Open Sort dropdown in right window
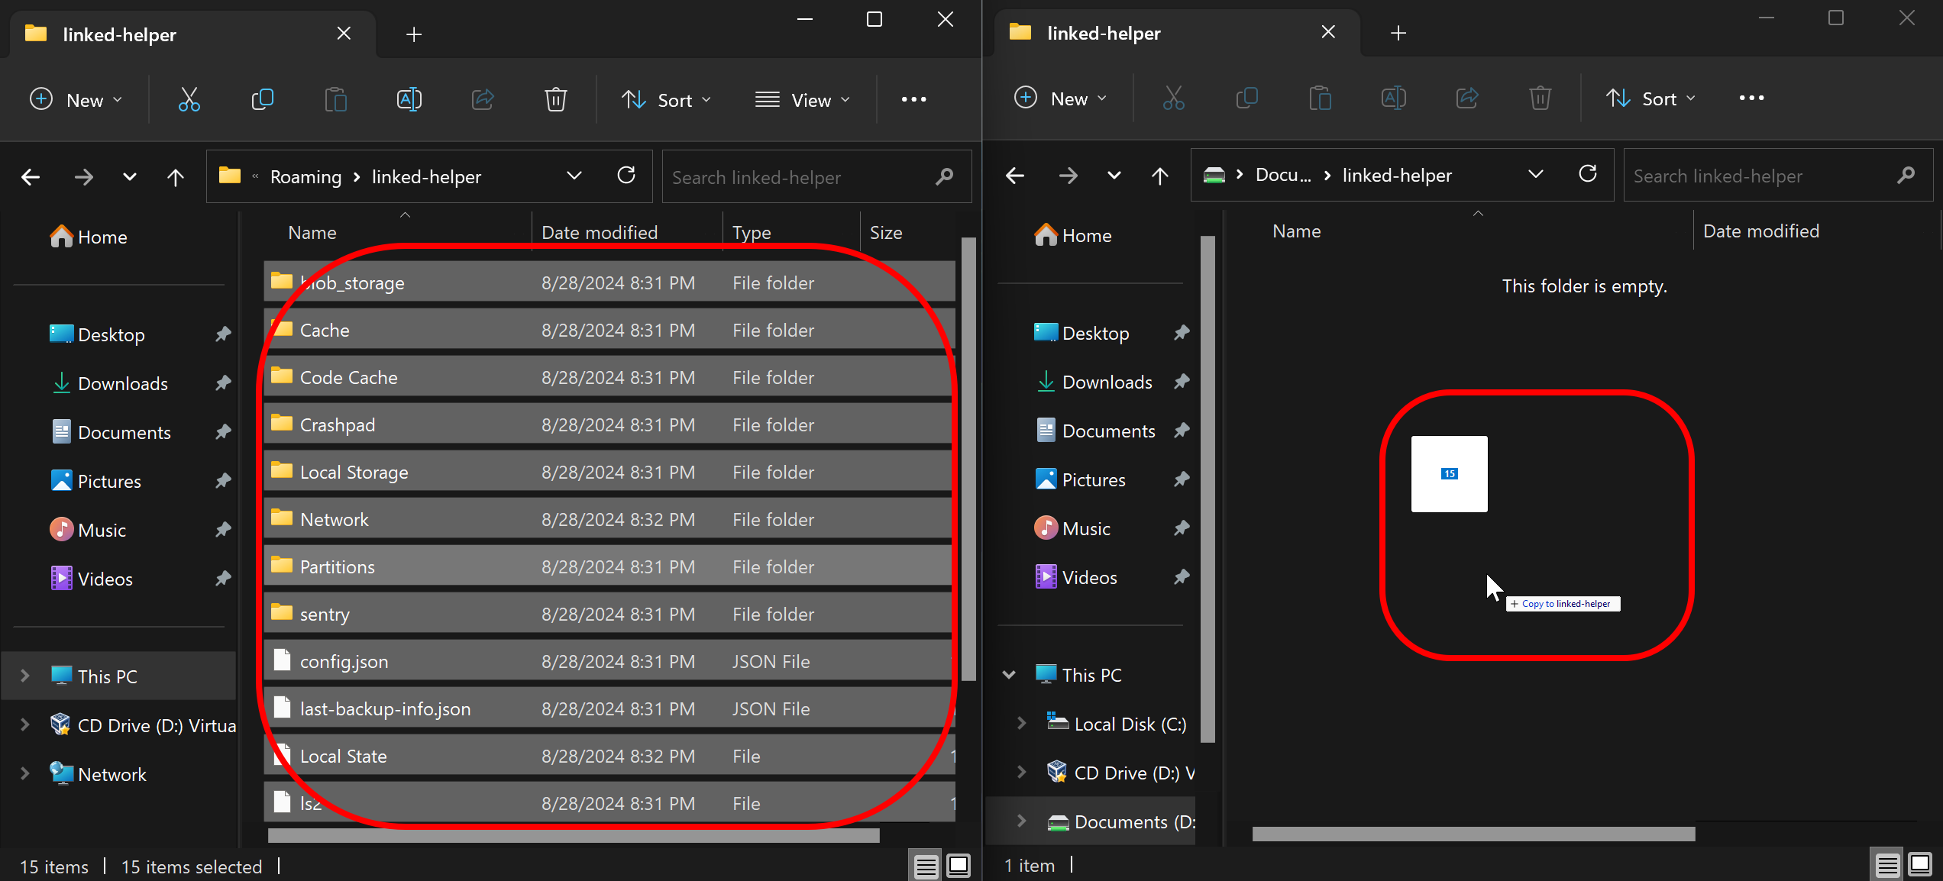The image size is (1943, 881). pos(1650,98)
